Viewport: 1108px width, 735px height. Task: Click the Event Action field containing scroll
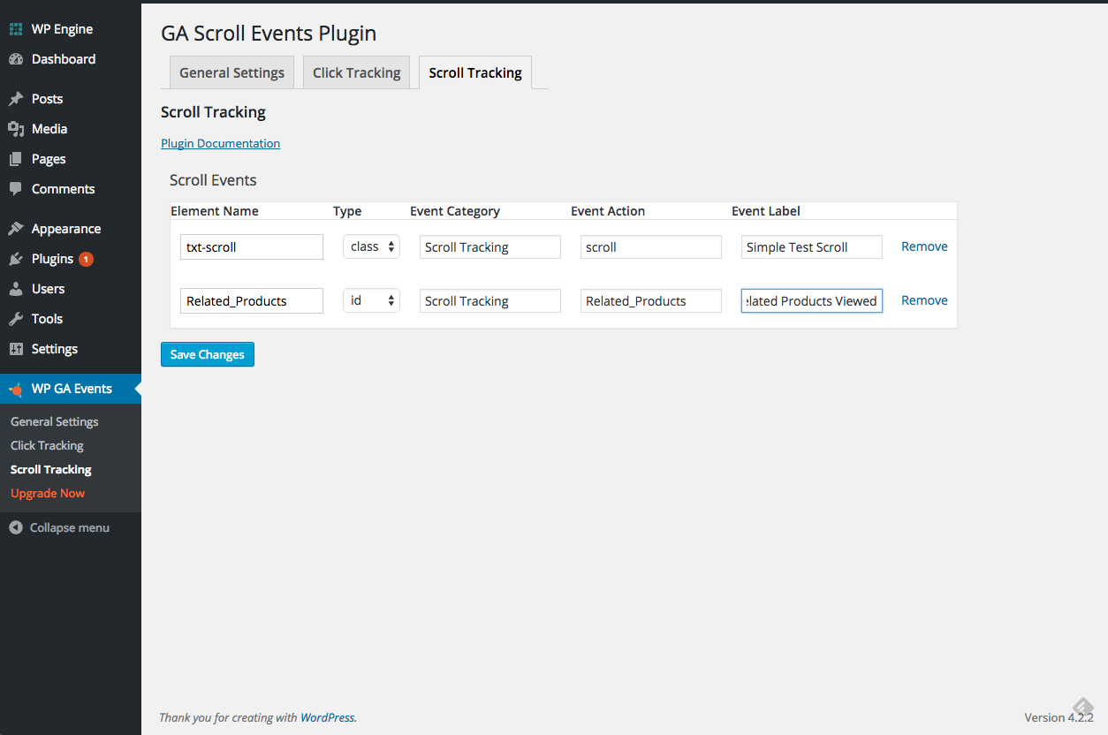651,247
